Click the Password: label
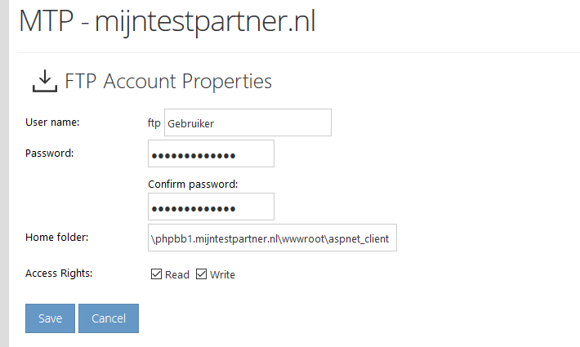The width and height of the screenshot is (580, 347). (x=50, y=153)
